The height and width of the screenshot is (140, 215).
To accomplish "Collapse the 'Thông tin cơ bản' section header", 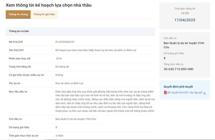I will coord(80,31).
